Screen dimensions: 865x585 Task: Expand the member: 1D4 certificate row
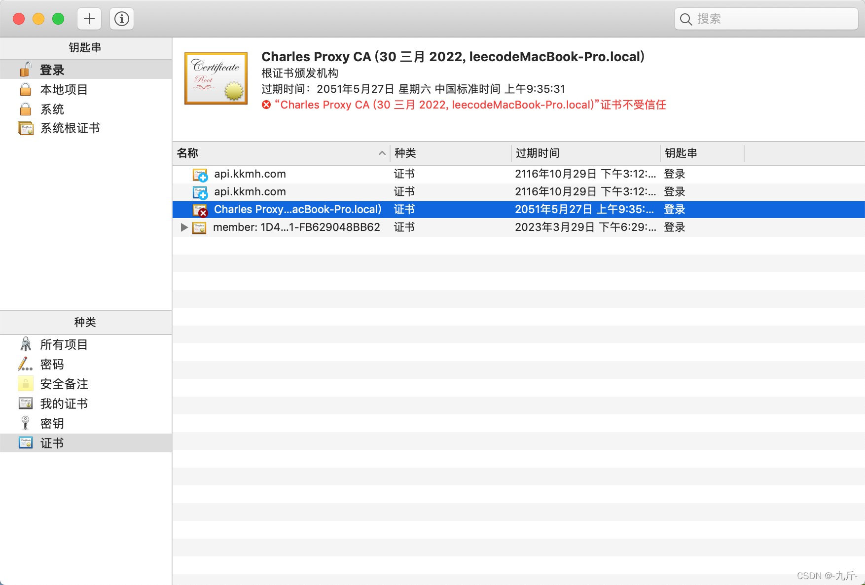[184, 227]
